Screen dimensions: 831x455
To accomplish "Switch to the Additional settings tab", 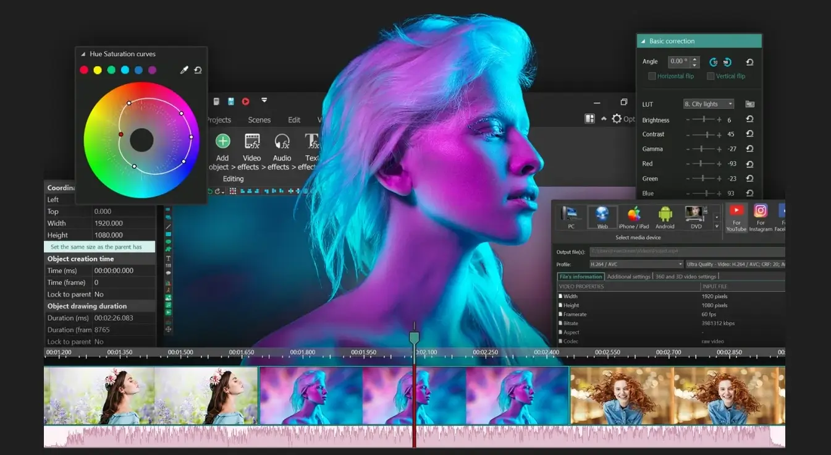I will pyautogui.click(x=628, y=276).
